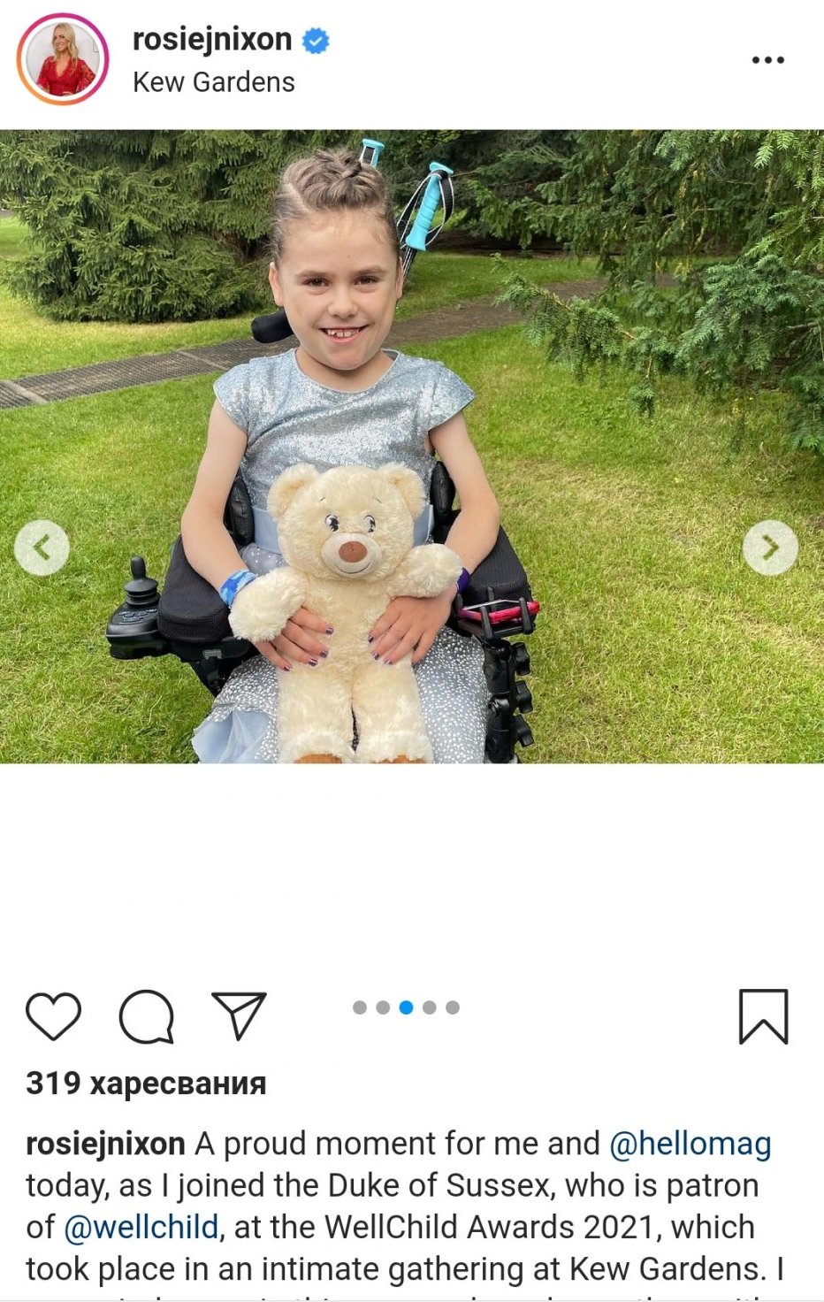Click rosiejnixon username in the caption
The height and width of the screenshot is (1302, 824).
point(105,1144)
